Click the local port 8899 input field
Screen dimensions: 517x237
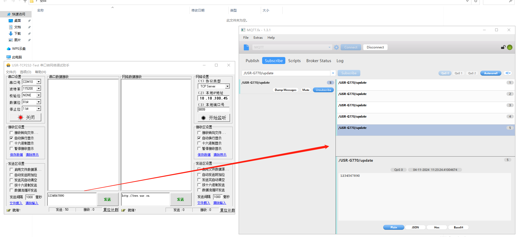coord(213,109)
